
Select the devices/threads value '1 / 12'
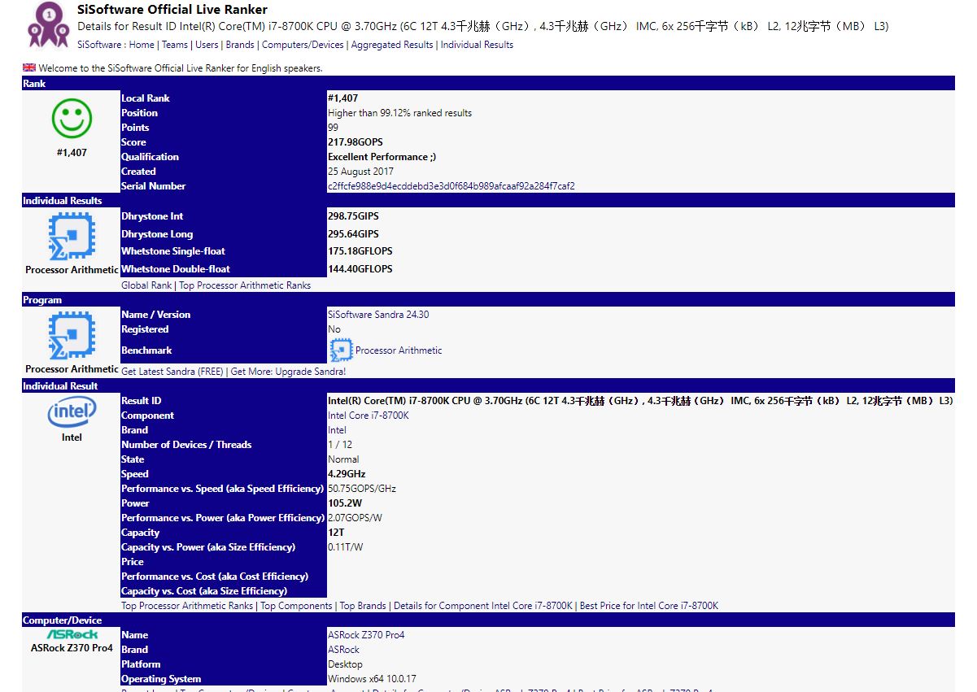click(340, 445)
